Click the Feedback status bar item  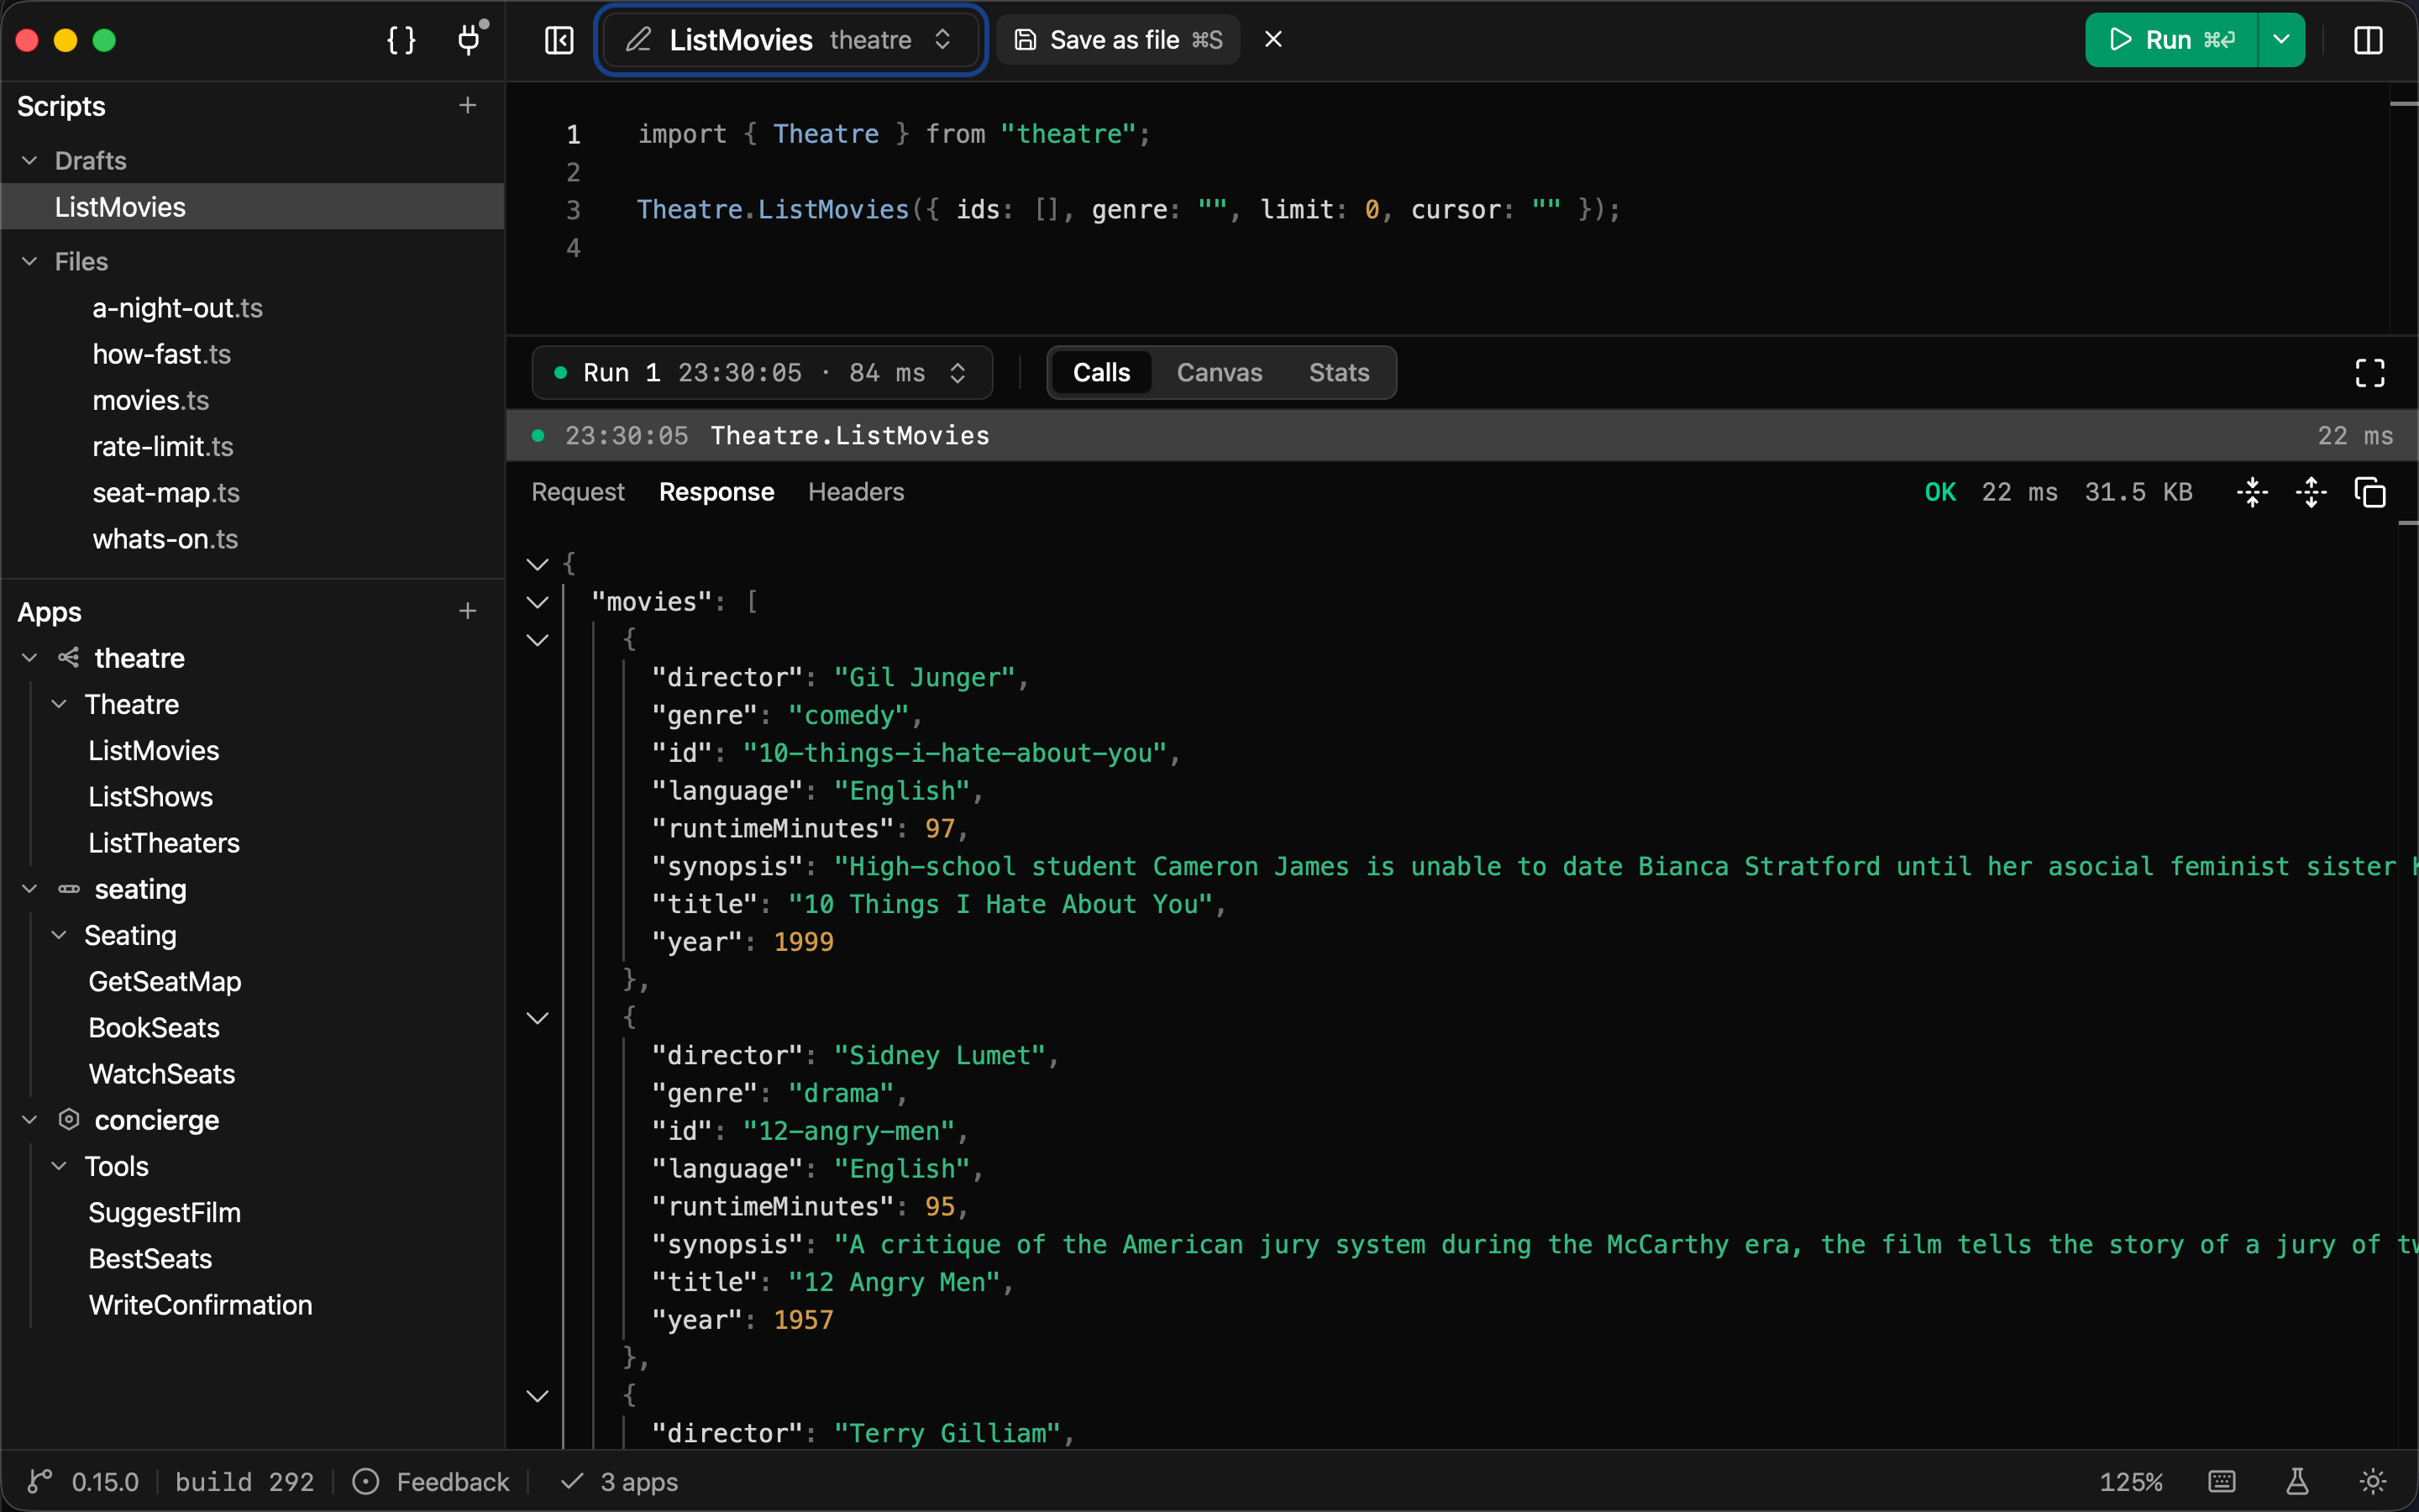tap(432, 1481)
